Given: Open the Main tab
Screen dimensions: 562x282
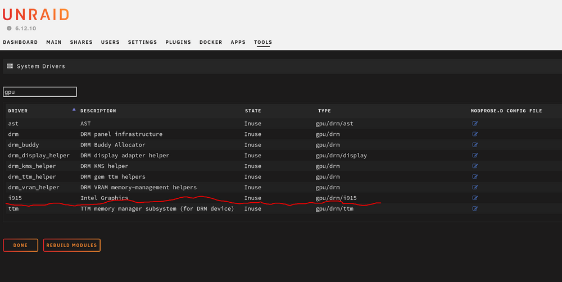Looking at the screenshot, I should (54, 42).
